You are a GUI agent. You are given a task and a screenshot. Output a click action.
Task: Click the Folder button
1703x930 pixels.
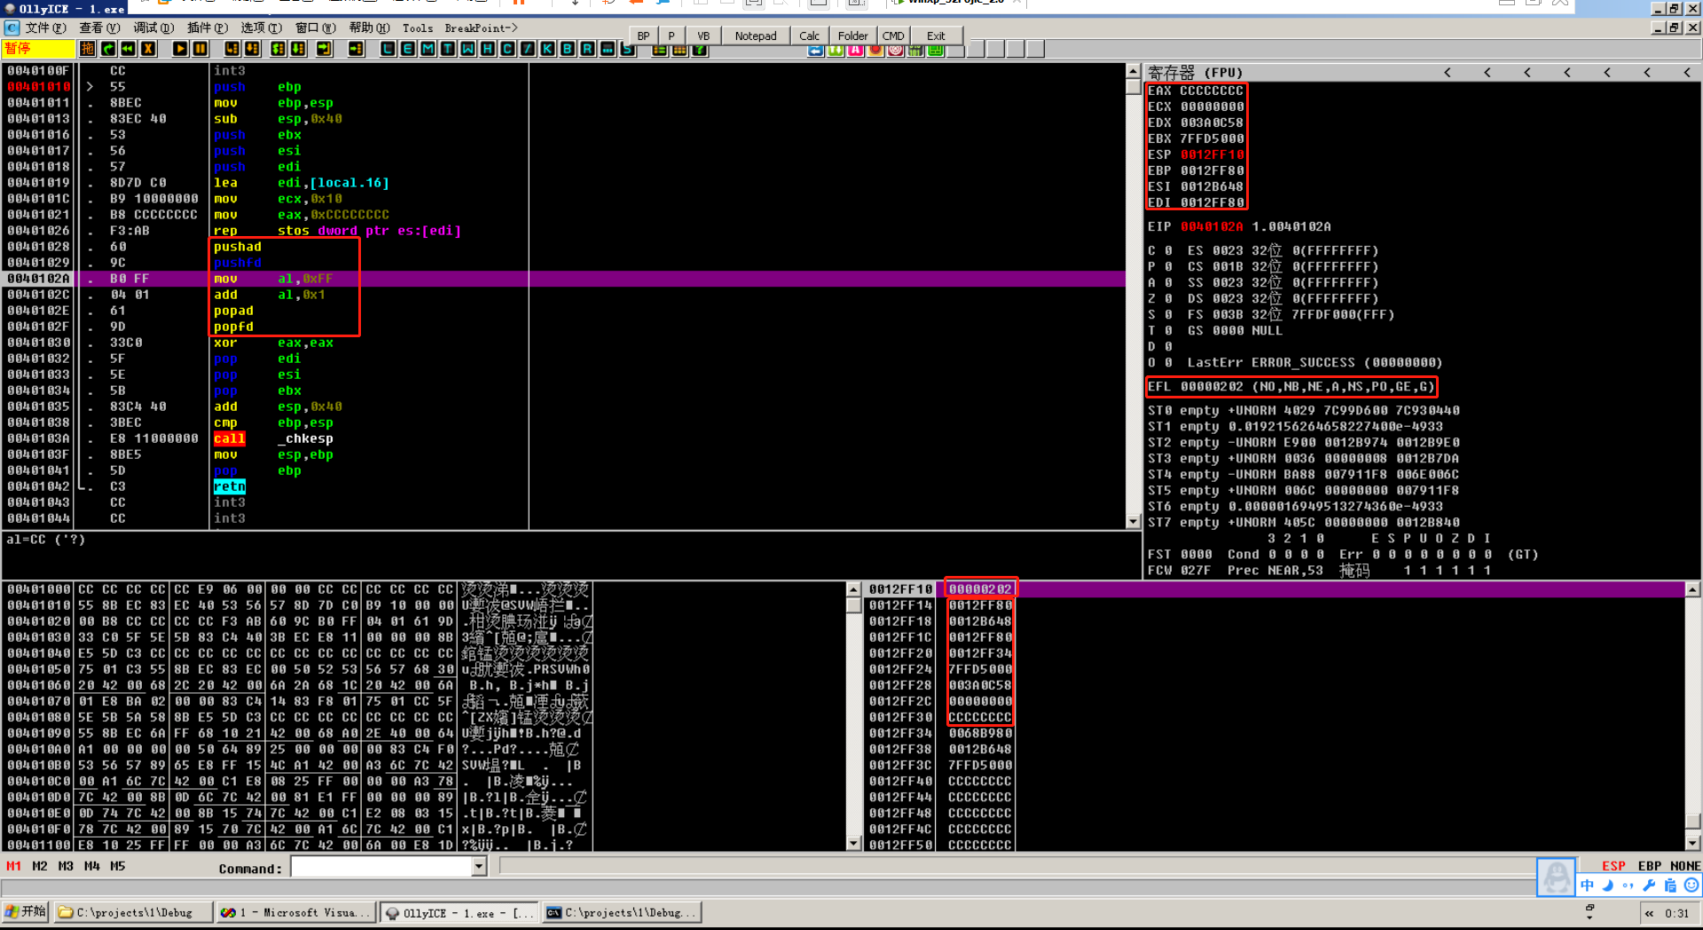pyautogui.click(x=852, y=35)
